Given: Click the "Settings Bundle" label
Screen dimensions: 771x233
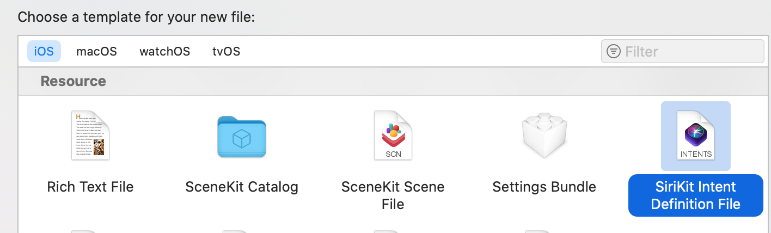Looking at the screenshot, I should (x=544, y=187).
